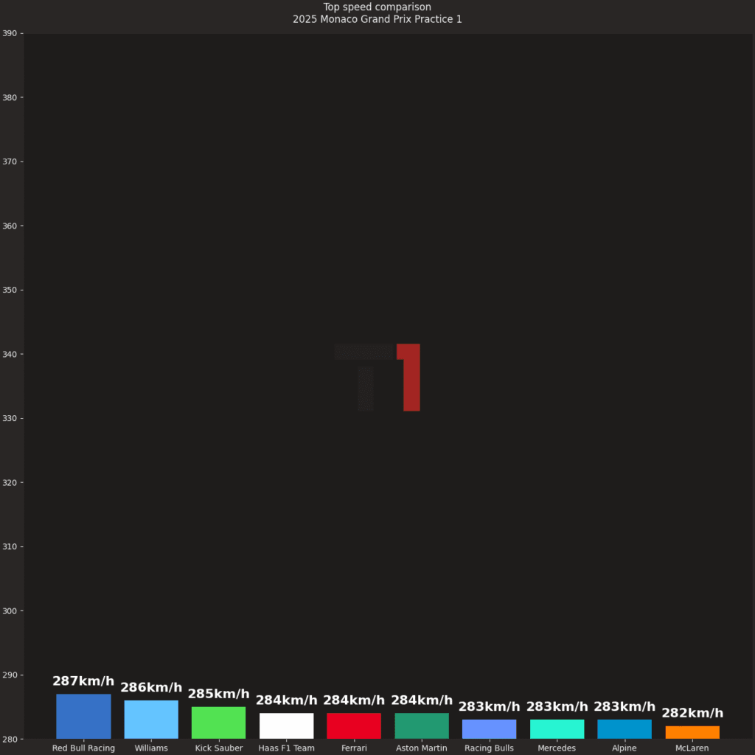The height and width of the screenshot is (755, 755).
Task: Click the 283km/h label above Racing Bulls
Action: 490,706
